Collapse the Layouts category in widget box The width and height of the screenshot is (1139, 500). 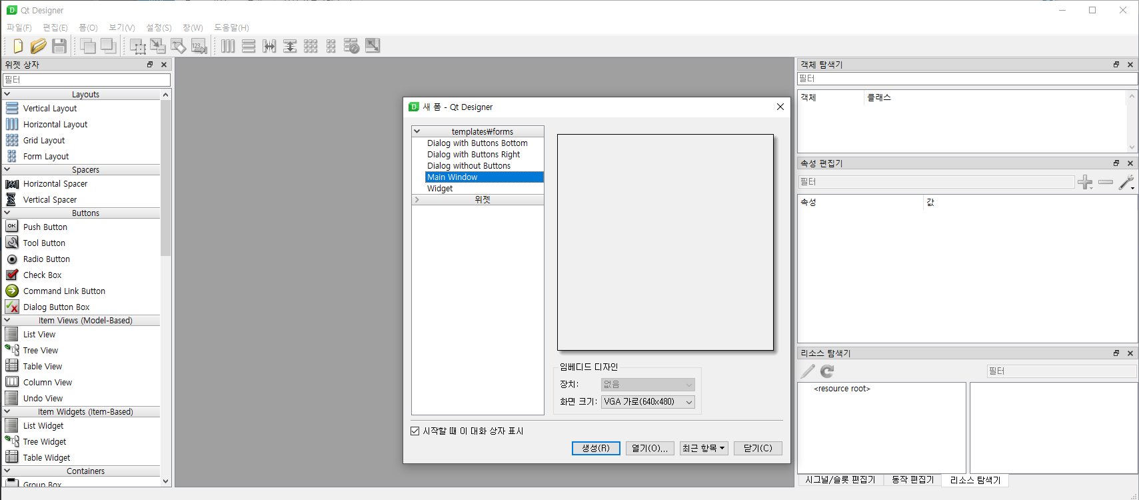[7, 95]
